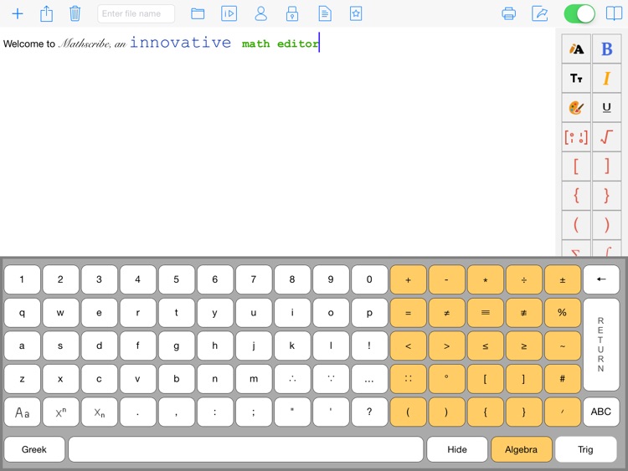Viewport: 628px width, 471px height.
Task: Insert right parenthesis from side panel
Action: pyautogui.click(x=607, y=225)
